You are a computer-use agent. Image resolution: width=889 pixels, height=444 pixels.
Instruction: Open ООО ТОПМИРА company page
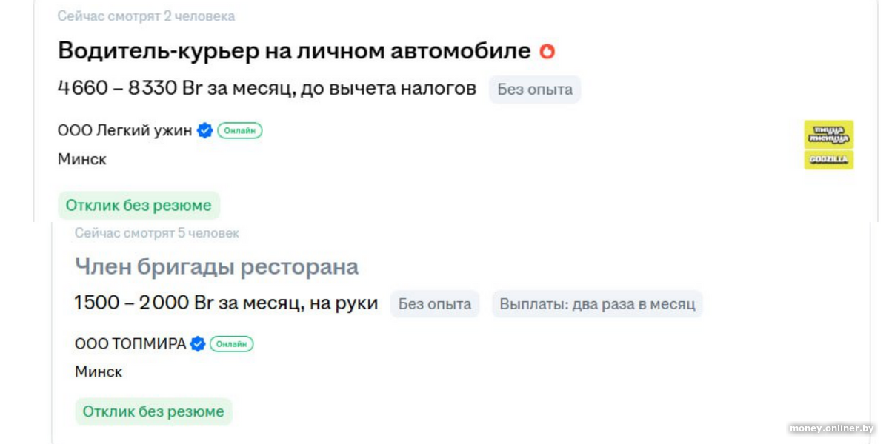click(x=130, y=344)
